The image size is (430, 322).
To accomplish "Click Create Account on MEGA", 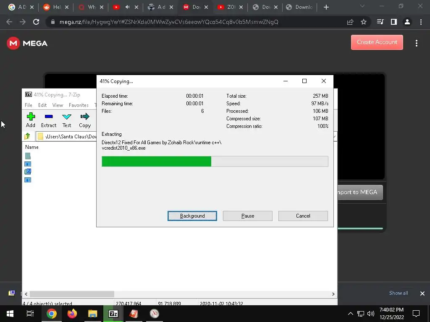I will point(377,42).
